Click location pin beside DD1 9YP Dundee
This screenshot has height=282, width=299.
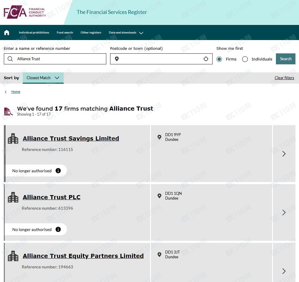[x=159, y=137]
